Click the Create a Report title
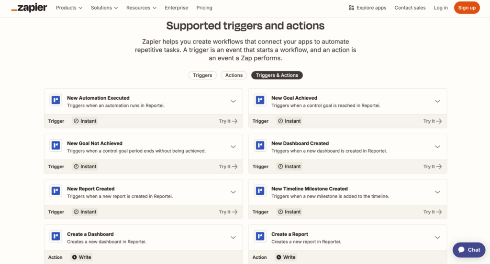Screen dimensions: 490x264 290,234
